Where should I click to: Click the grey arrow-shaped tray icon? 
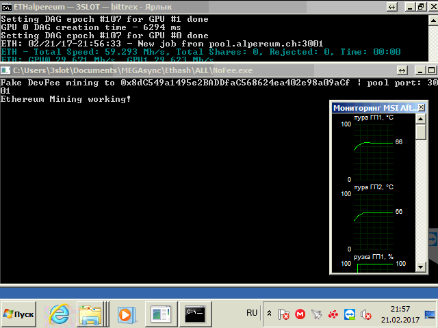(317, 314)
